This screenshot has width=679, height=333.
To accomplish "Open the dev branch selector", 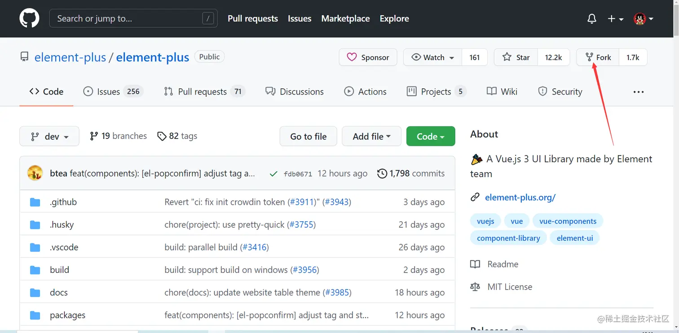I will 49,136.
